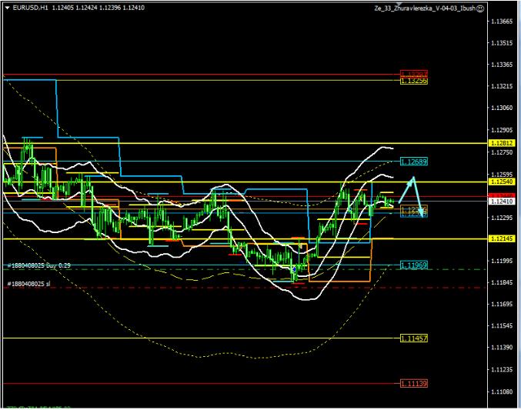Click 1.11390 on the price scale
The width and height of the screenshot is (521, 410).
[502, 347]
